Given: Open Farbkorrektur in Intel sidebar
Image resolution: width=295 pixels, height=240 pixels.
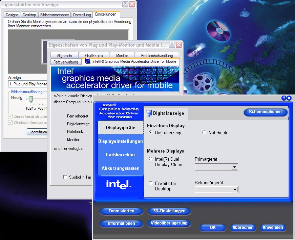Looking at the screenshot, I should click(121, 155).
